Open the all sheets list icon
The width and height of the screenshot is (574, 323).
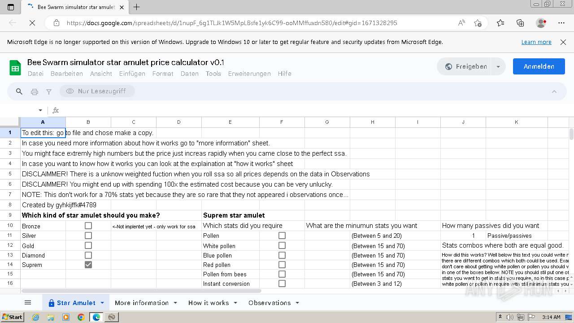point(28,303)
